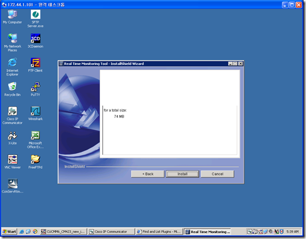Select My Network Places desktop icon

click(13, 43)
